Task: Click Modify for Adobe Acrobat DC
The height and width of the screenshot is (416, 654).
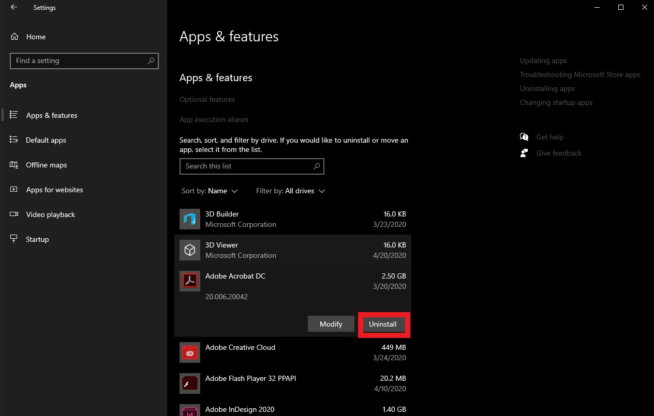Action: click(x=331, y=324)
